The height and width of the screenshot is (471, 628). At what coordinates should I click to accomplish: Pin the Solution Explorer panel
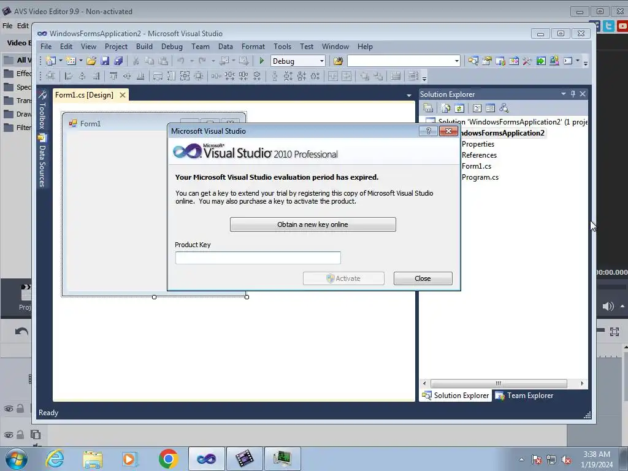pos(573,94)
